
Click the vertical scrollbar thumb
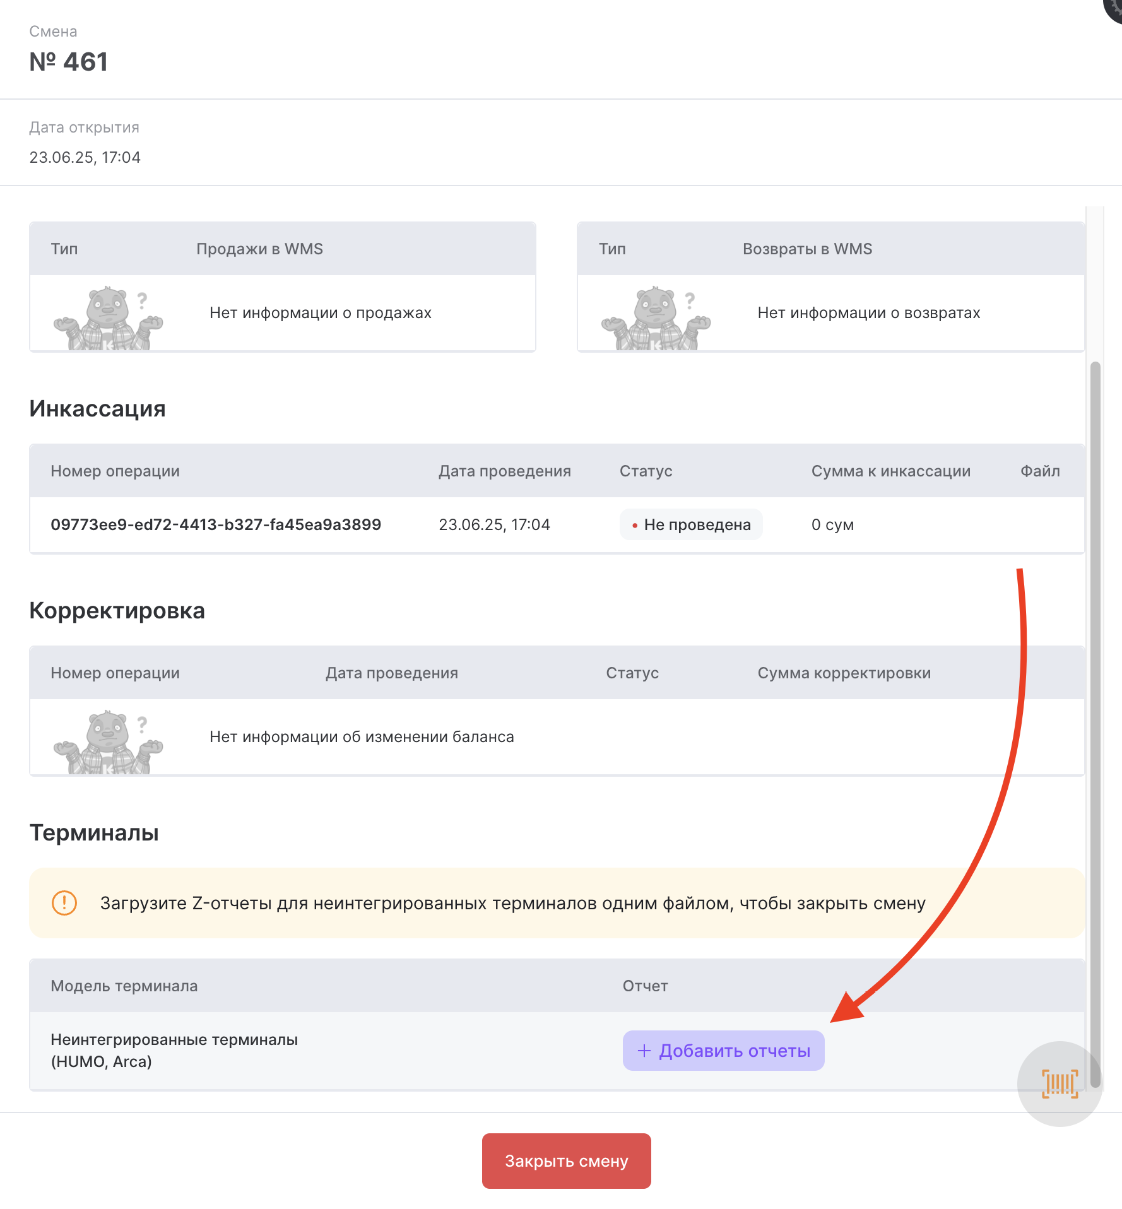1095,694
